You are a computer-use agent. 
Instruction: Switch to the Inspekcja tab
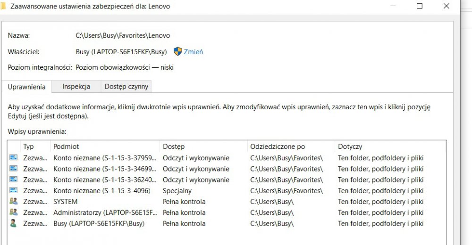tap(76, 86)
